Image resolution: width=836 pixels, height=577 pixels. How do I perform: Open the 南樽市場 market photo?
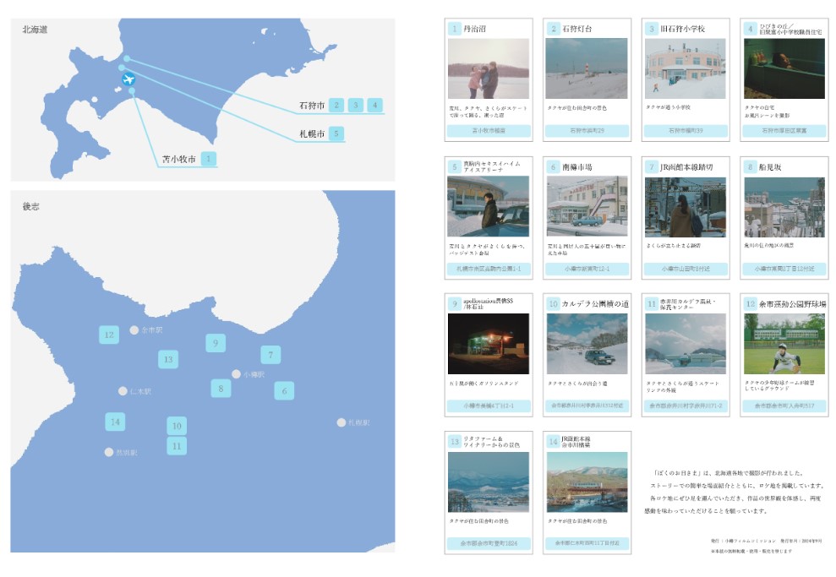tap(587, 207)
